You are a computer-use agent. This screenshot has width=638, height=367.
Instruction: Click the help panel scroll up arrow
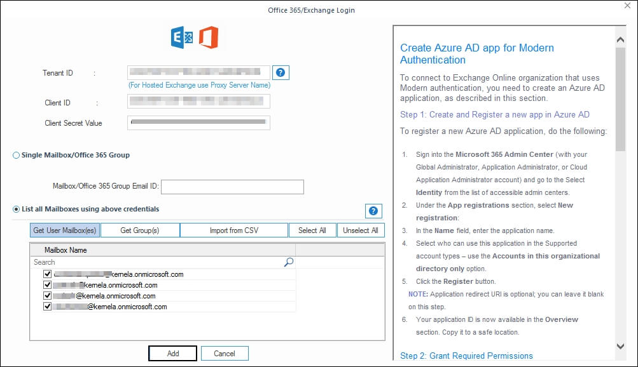pyautogui.click(x=620, y=39)
